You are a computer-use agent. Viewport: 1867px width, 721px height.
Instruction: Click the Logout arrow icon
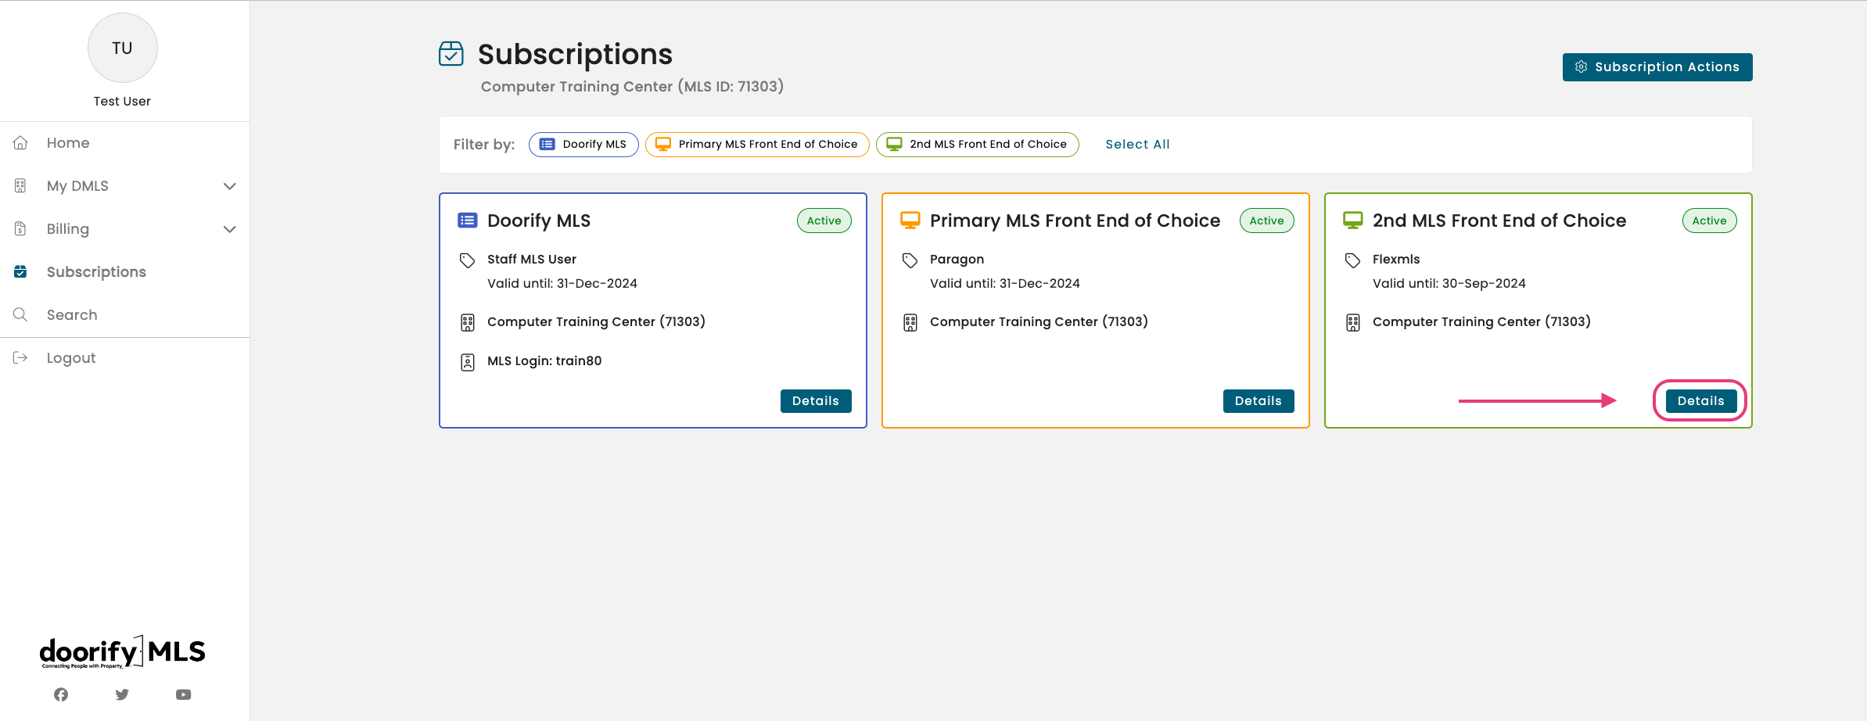click(x=20, y=358)
